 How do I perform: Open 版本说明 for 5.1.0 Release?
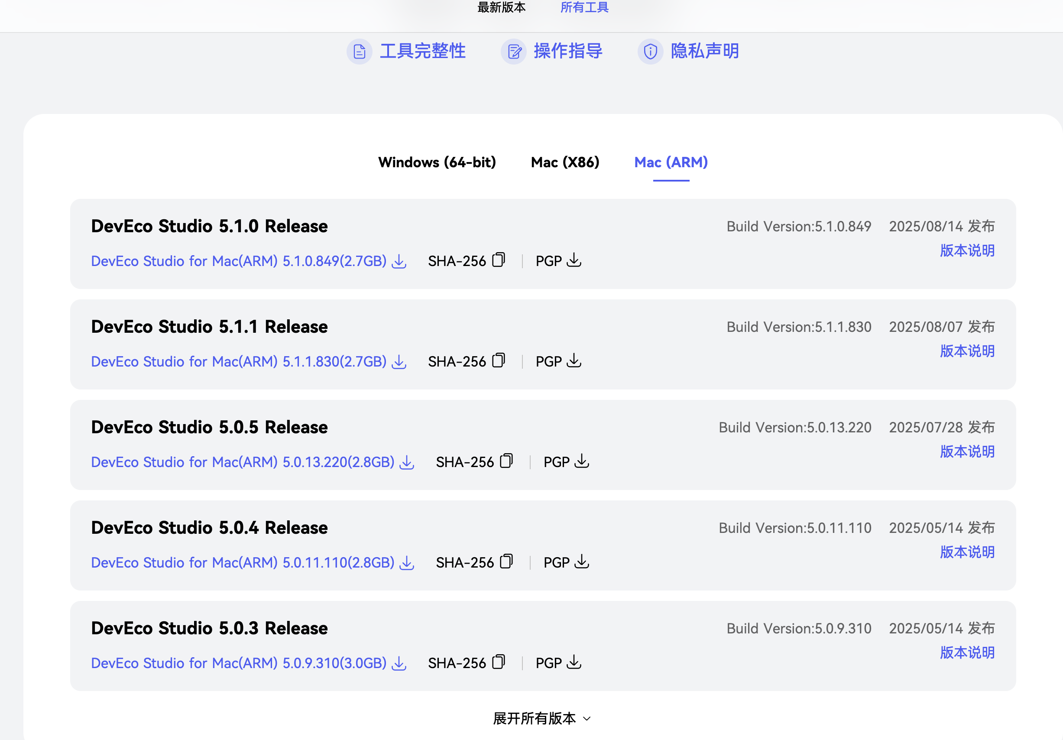click(967, 250)
